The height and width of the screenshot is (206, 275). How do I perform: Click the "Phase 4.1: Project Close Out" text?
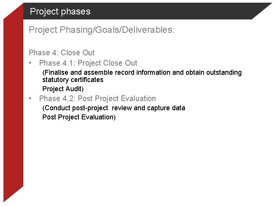point(88,63)
